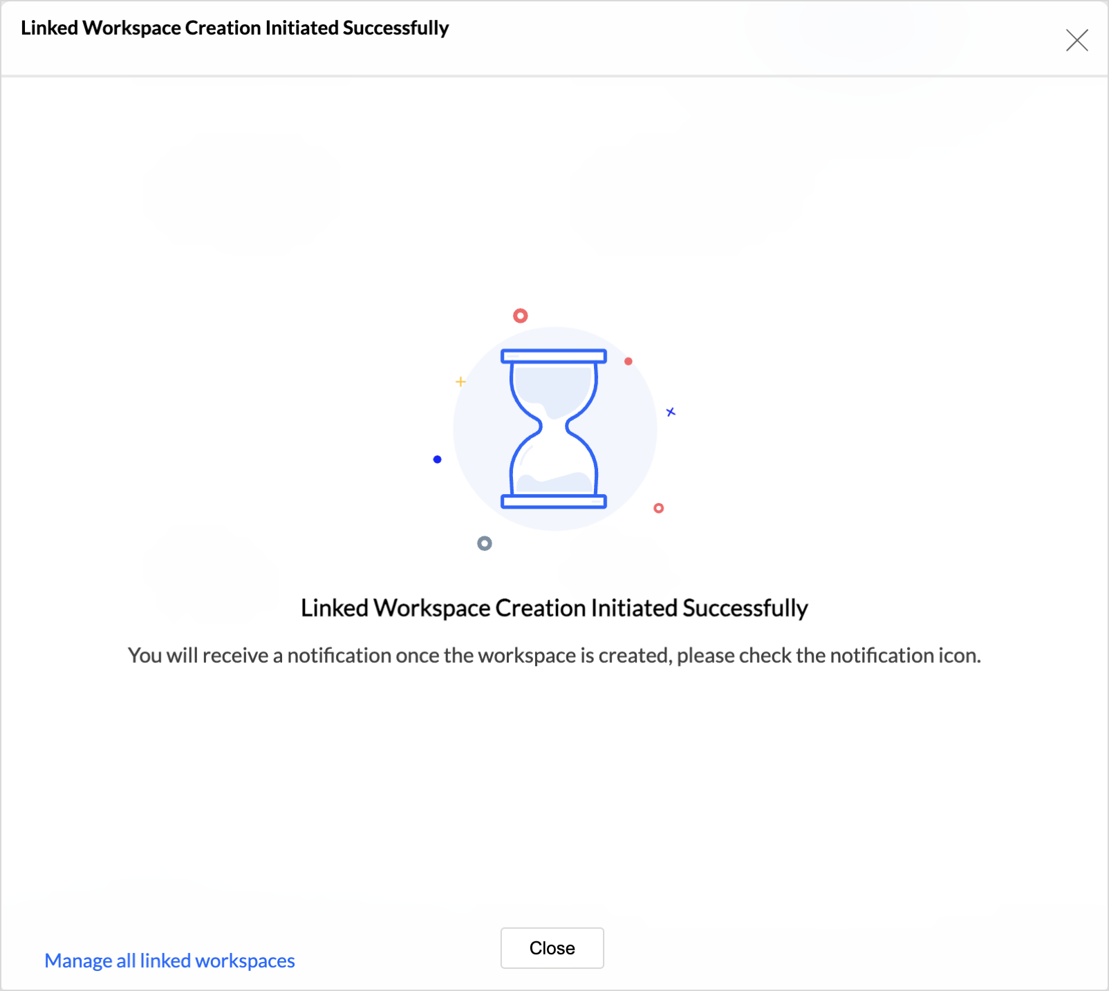Click the hourglass top bar

[x=553, y=355]
